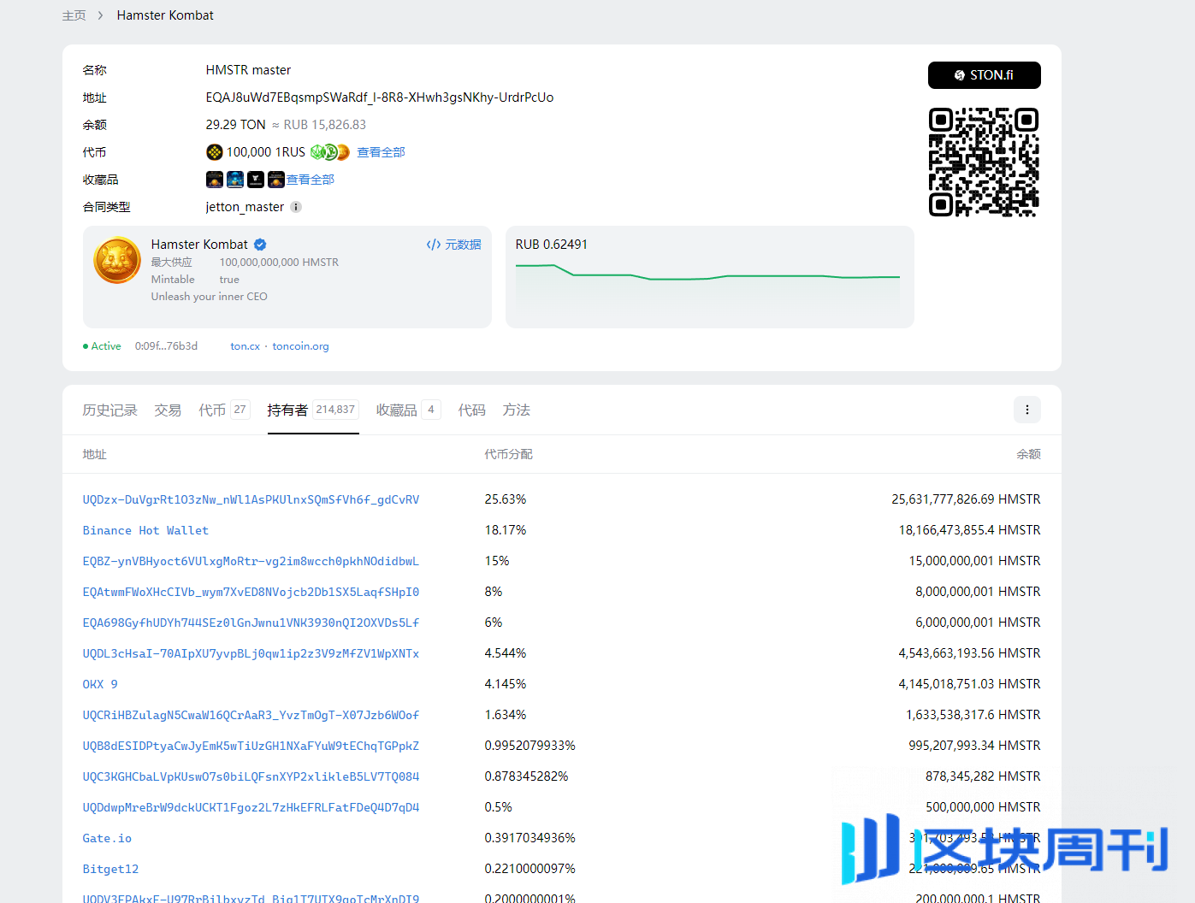Open the toncoin.org link

(300, 346)
